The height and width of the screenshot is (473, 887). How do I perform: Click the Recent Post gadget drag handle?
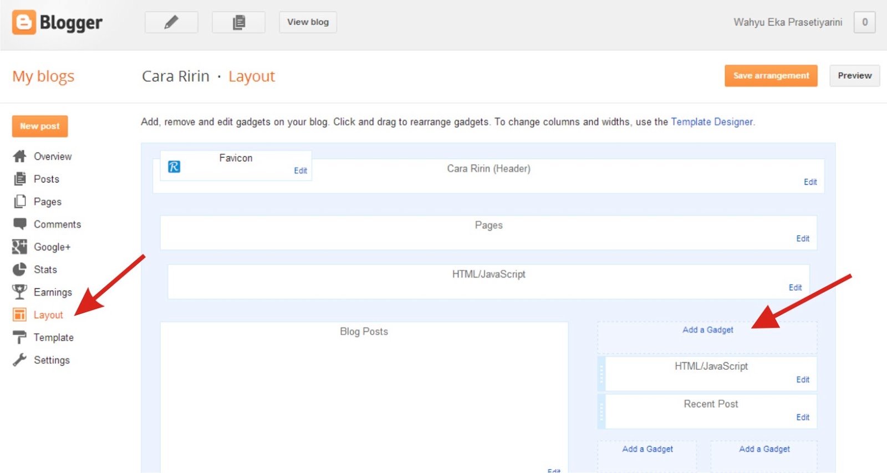(x=601, y=411)
